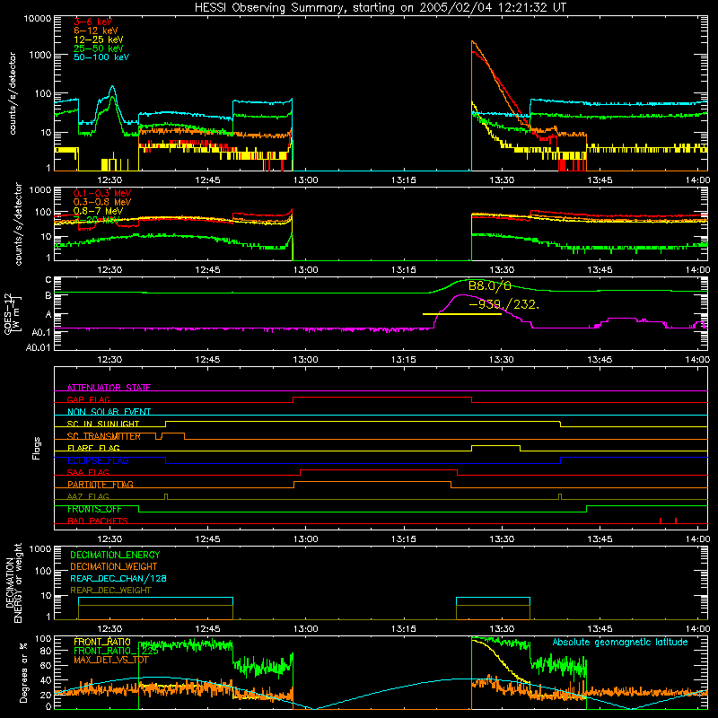Select the DECIMATION_WEIGHT legend label
718x718 pixels.
coord(114,566)
